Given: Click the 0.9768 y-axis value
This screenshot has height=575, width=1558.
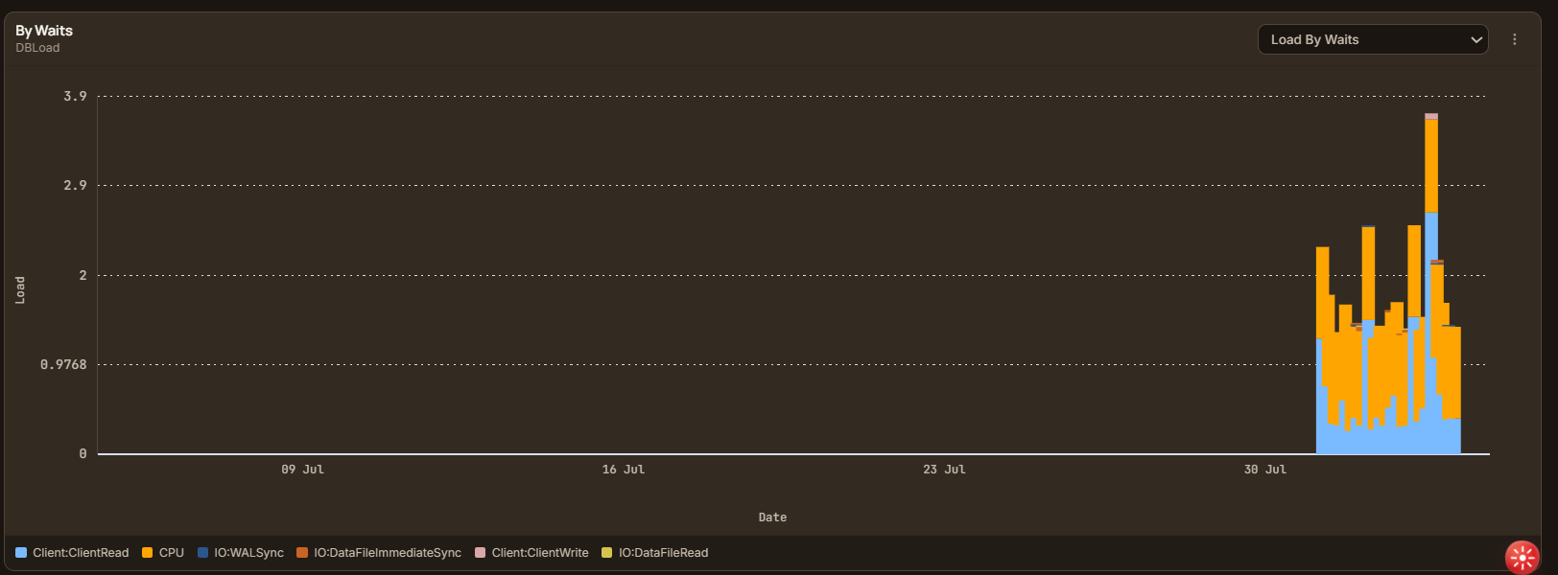Looking at the screenshot, I should (x=63, y=364).
